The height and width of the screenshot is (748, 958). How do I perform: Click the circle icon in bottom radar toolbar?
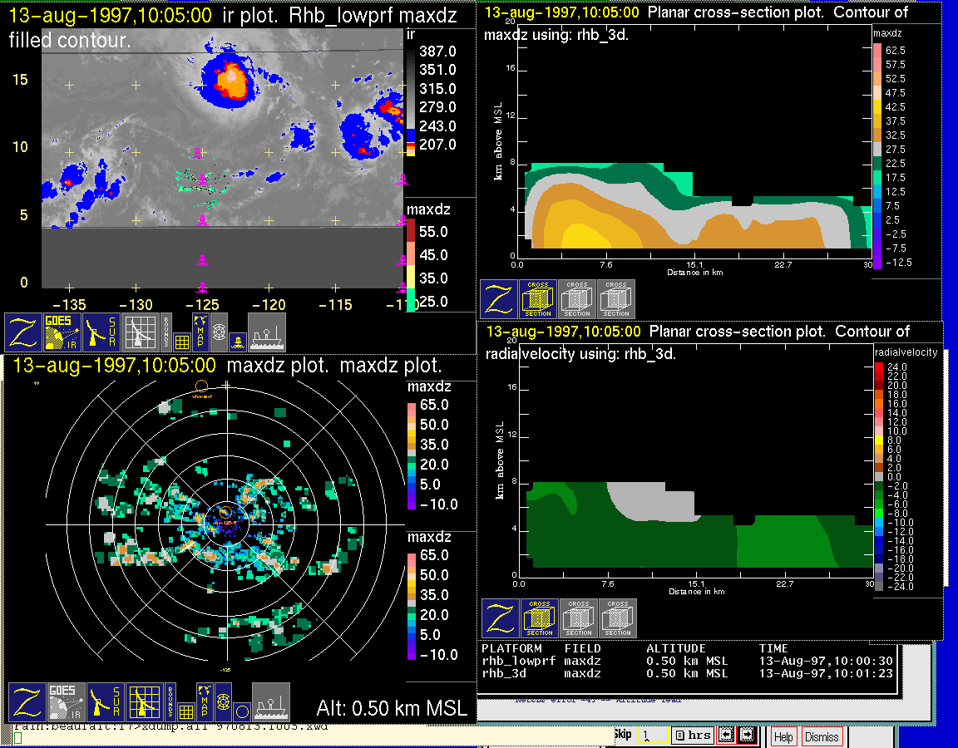point(240,711)
